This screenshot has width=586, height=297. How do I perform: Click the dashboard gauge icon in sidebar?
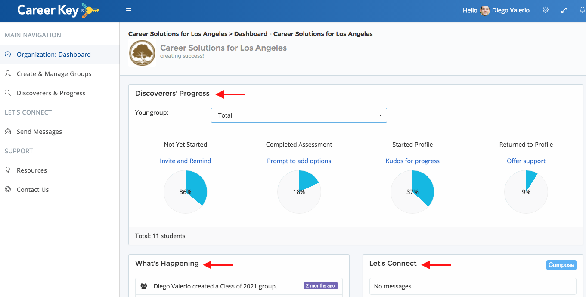[x=8, y=55]
